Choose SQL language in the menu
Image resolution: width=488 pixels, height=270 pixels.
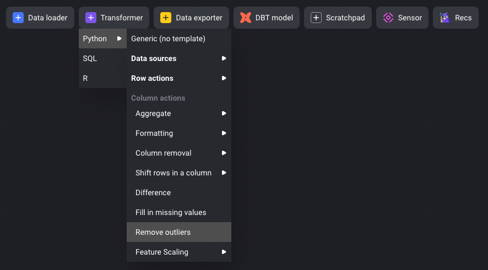pos(102,58)
